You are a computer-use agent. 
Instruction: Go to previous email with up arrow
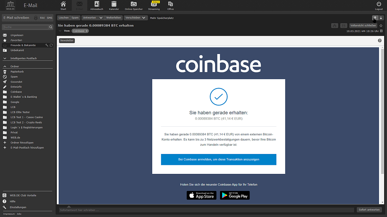pos(375,18)
